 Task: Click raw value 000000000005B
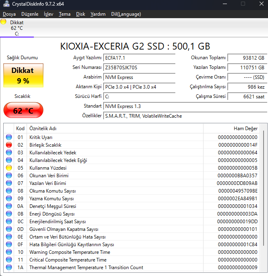238,168
